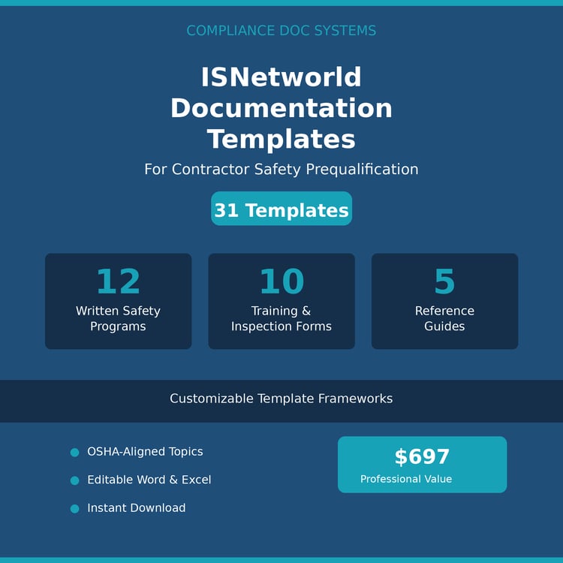563x563 pixels.
Task: Click the Compliance Doc Systems brand text
Action: tap(281, 31)
